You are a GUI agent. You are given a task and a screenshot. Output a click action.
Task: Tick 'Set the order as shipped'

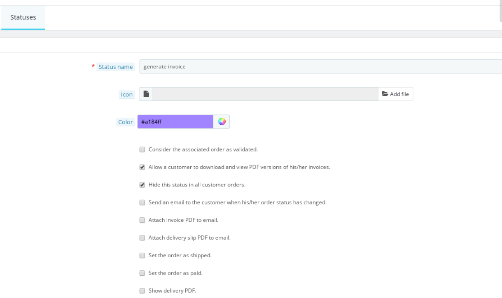[x=142, y=256]
